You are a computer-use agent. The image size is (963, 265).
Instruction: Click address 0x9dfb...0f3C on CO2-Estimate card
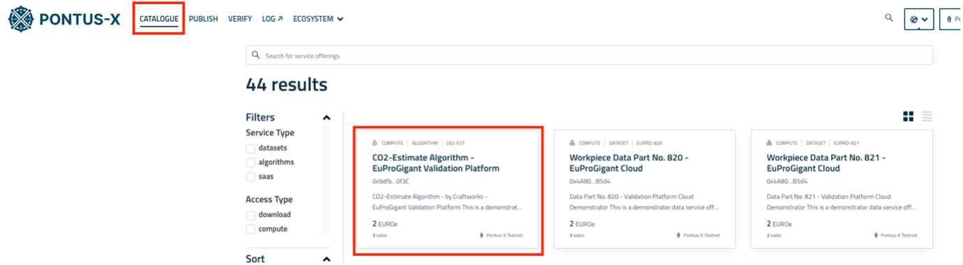point(390,182)
